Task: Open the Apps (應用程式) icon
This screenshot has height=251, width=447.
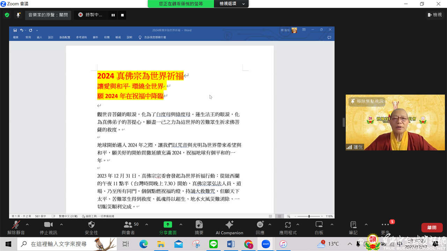Action: tap(288, 225)
